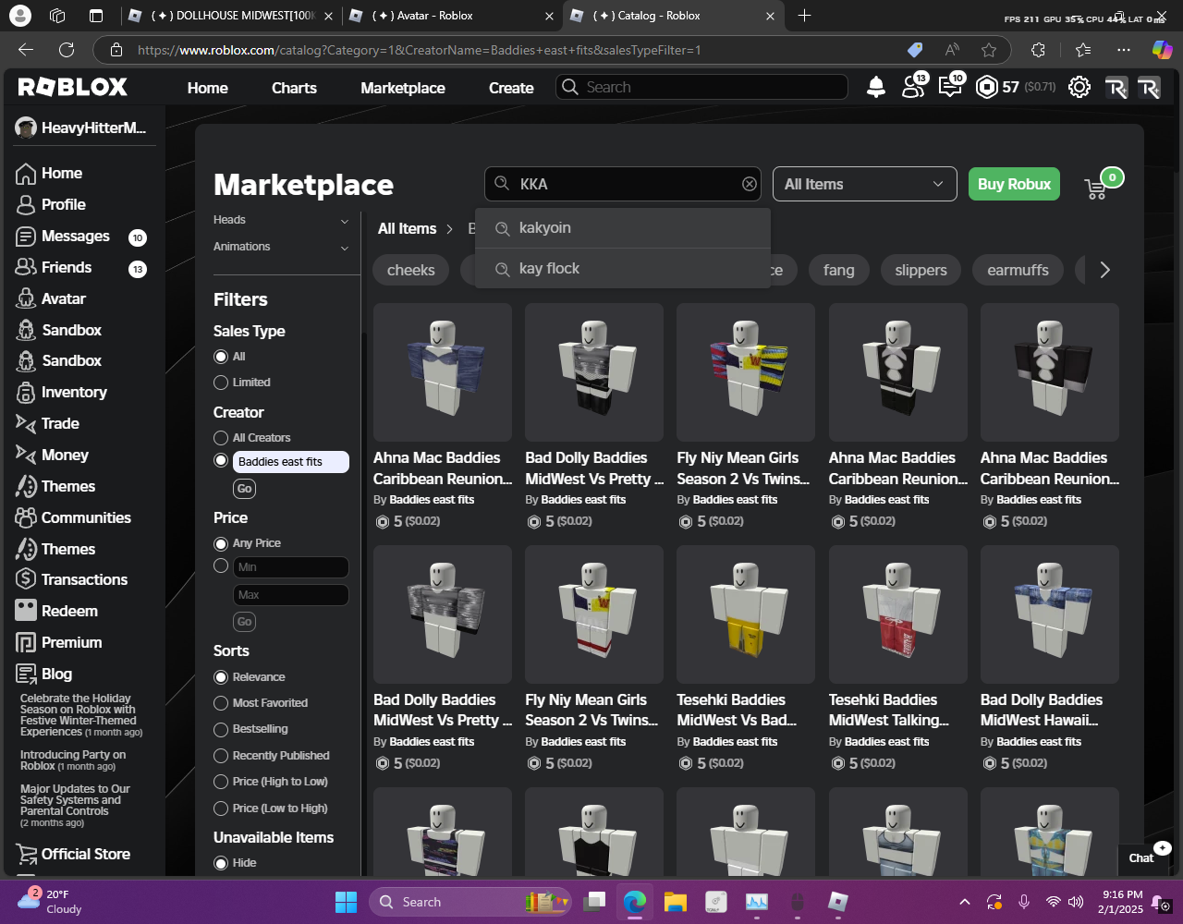Select the kakyoin search suggestion
Image resolution: width=1183 pixels, height=924 pixels.
[545, 228]
